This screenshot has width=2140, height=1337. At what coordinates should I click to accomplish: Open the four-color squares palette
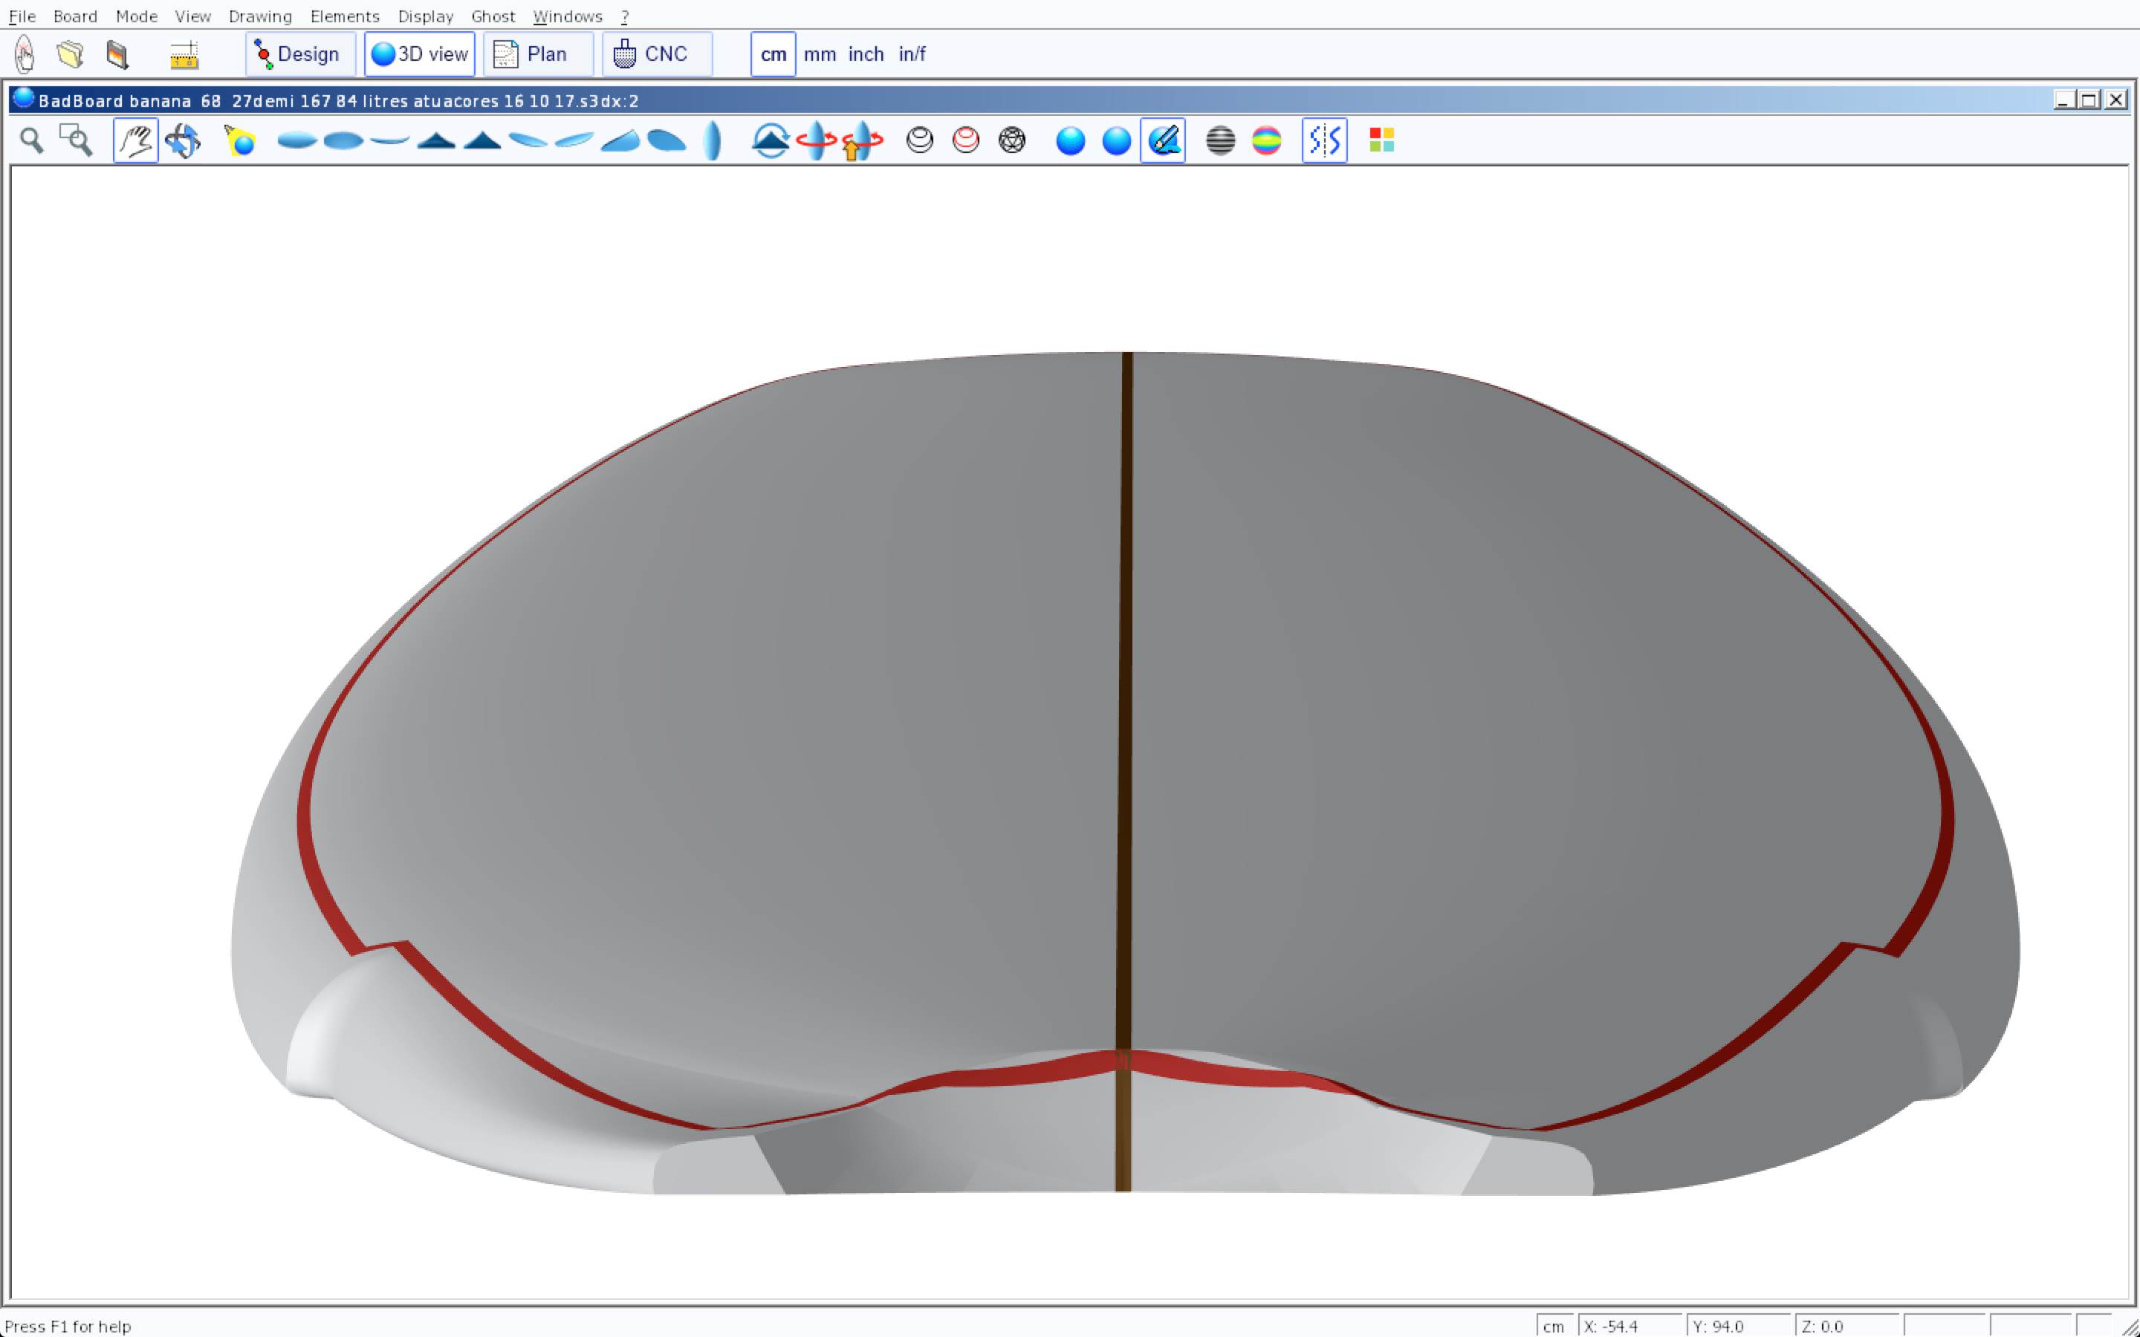pos(1381,140)
